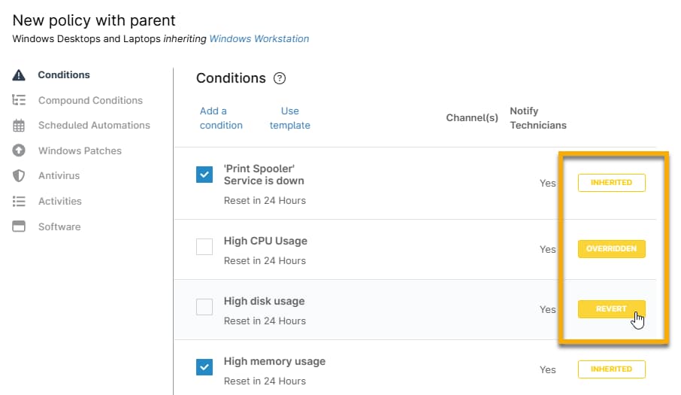Click the Antivirus shield icon
The width and height of the screenshot is (681, 395).
pyautogui.click(x=20, y=176)
